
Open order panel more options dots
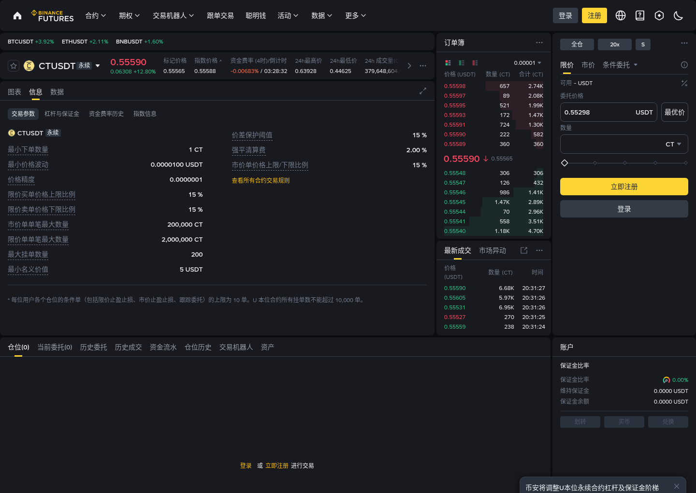click(684, 43)
